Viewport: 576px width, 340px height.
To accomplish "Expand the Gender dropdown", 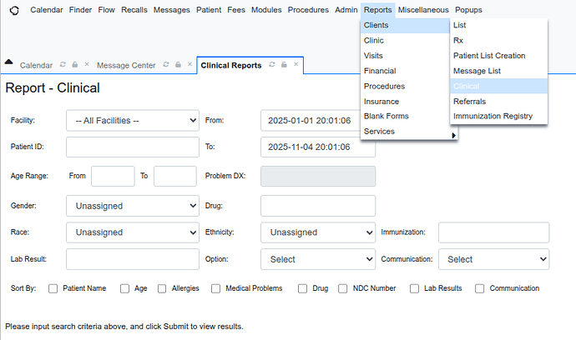I will (x=132, y=205).
